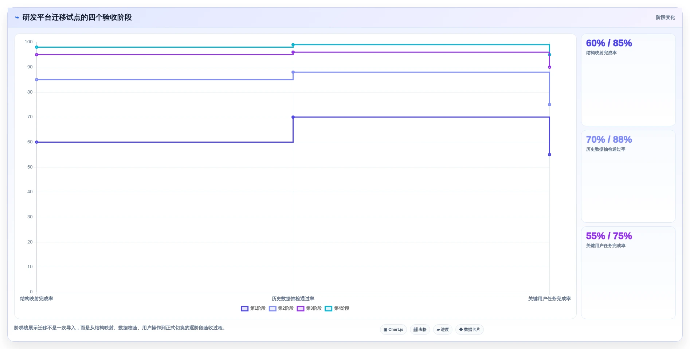Click the 表格 tag chip
The height and width of the screenshot is (349, 690).
click(x=420, y=330)
